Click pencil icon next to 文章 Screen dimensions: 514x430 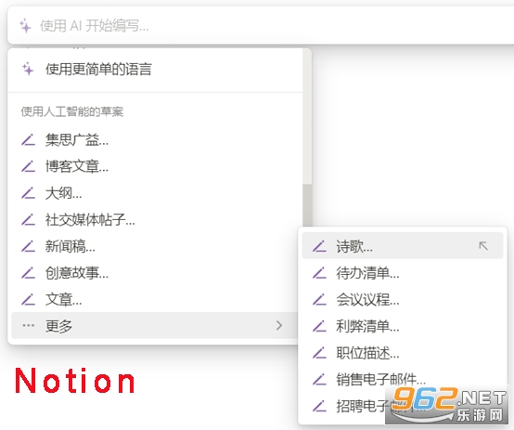click(x=28, y=299)
